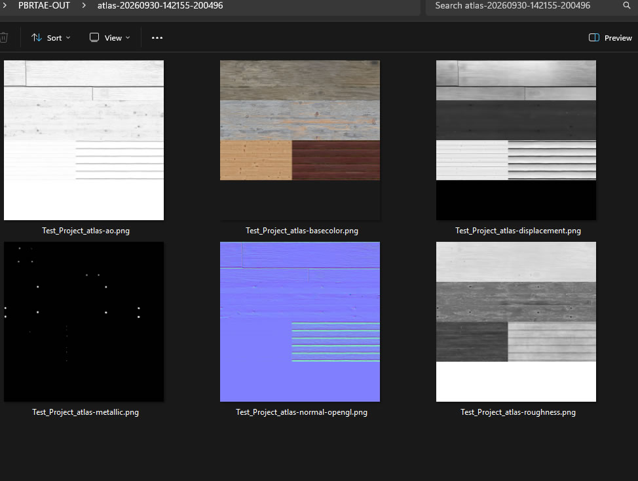Open the See more ellipsis menu
Image resolution: width=638 pixels, height=481 pixels.
[157, 38]
